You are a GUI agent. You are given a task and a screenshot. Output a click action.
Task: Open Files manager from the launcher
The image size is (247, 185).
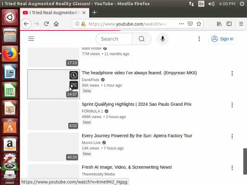[x=10, y=35]
